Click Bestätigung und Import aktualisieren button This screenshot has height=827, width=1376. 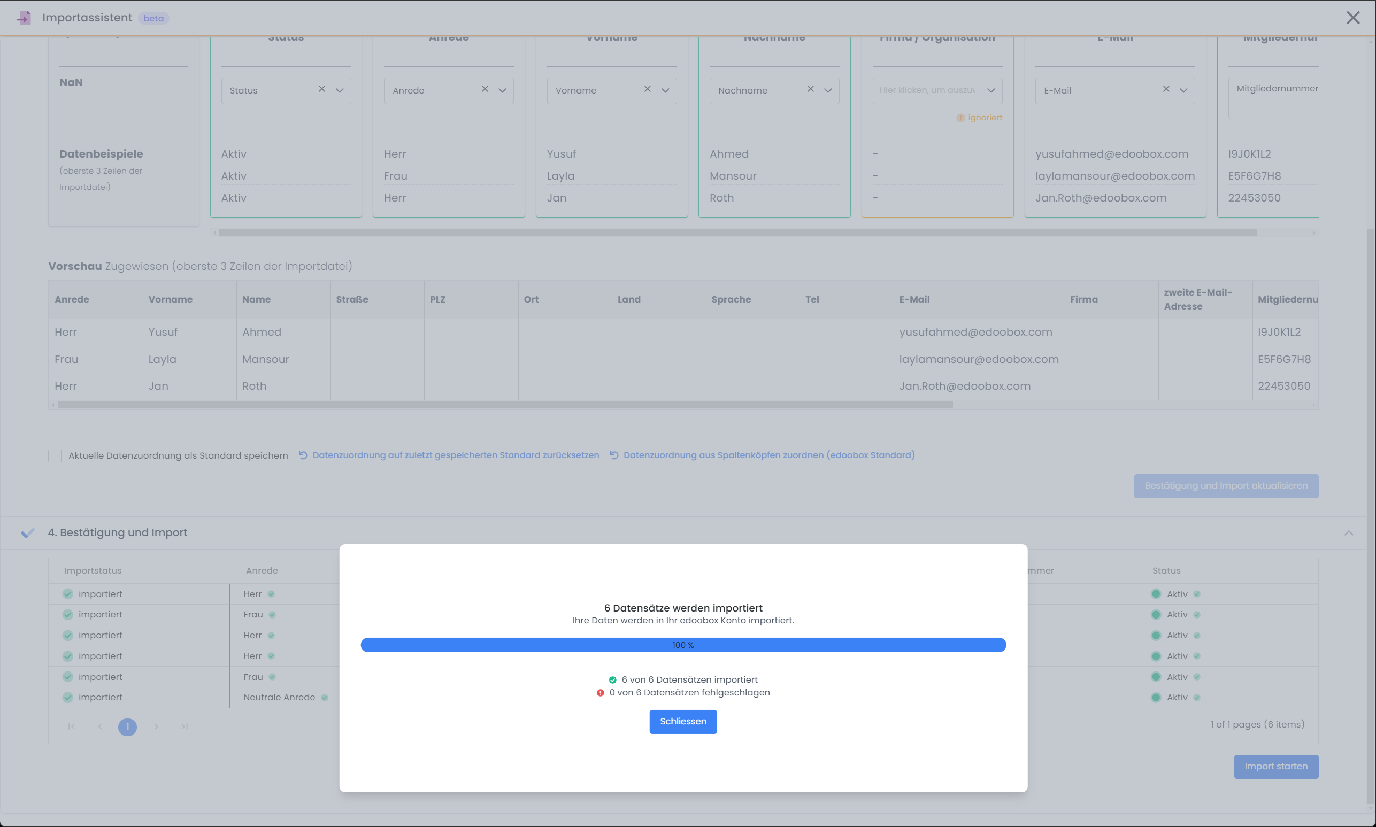[1226, 486]
